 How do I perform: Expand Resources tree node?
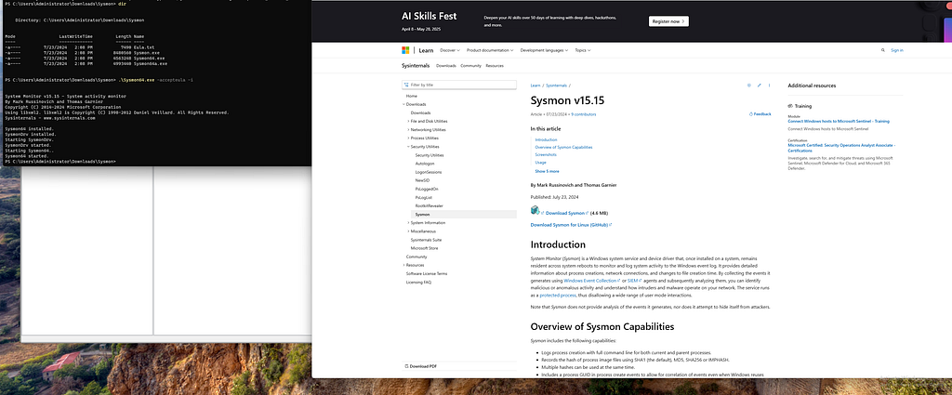(403, 265)
